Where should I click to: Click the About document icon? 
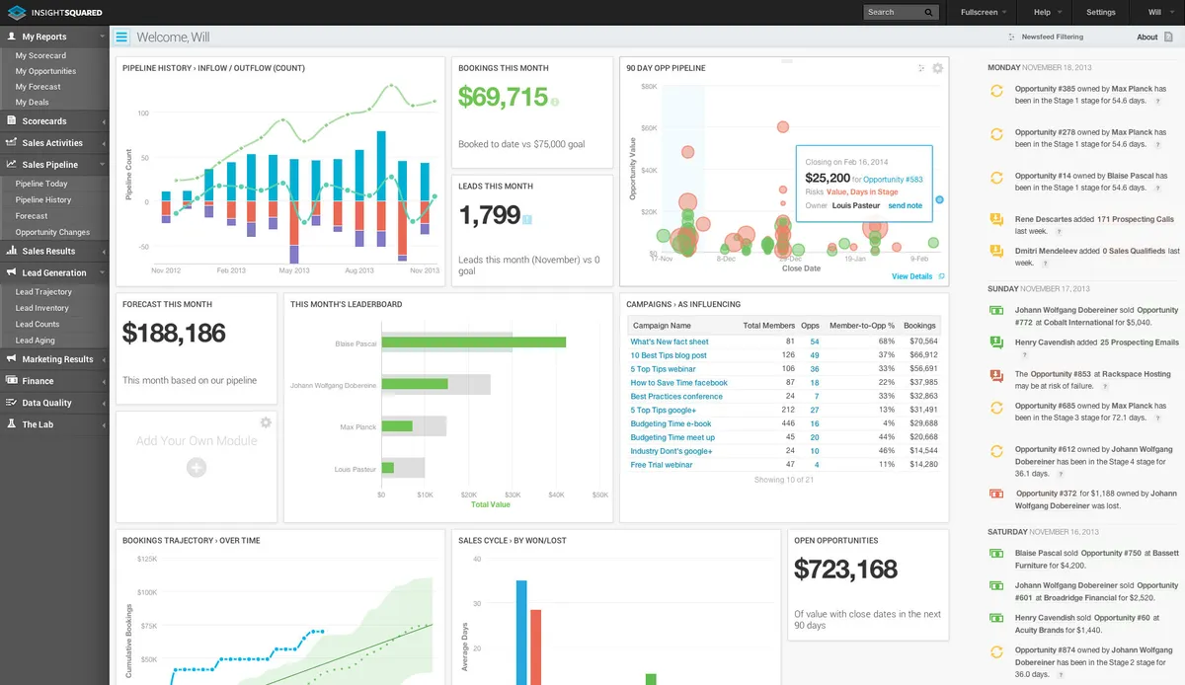(1169, 37)
